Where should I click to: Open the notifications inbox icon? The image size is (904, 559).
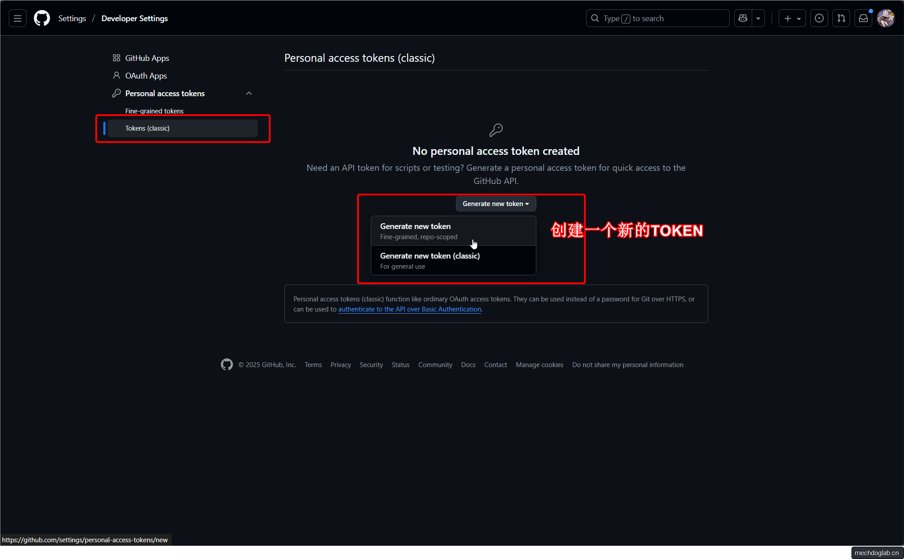863,18
